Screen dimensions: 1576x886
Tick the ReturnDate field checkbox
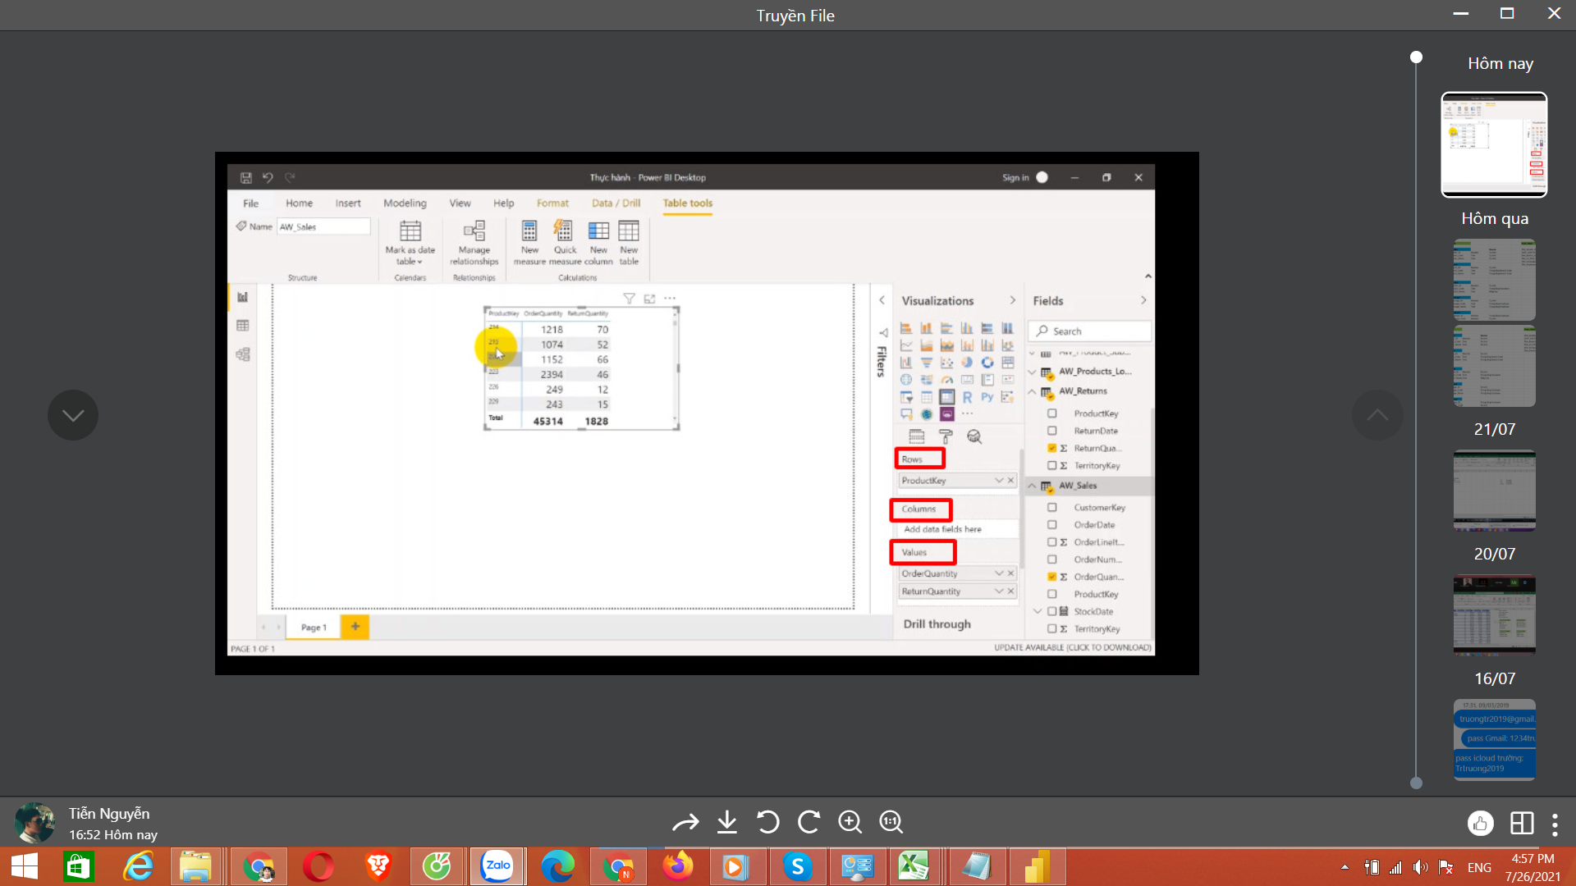(1051, 431)
